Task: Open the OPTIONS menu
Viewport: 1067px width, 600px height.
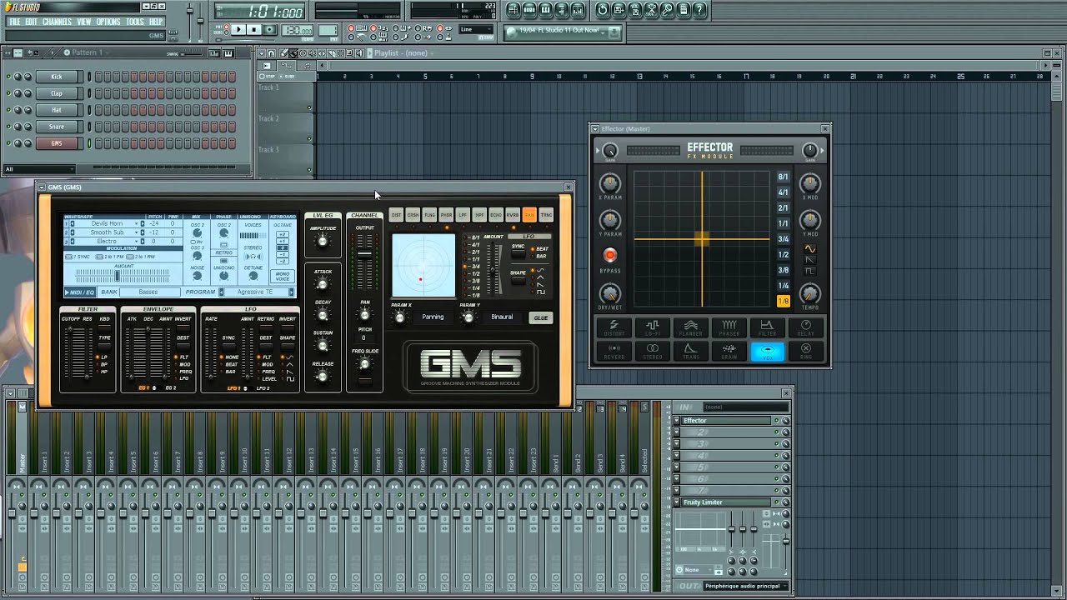Action: click(x=108, y=22)
